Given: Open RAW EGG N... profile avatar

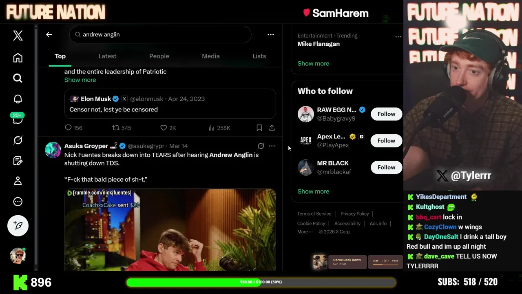Looking at the screenshot, I should click(x=305, y=114).
